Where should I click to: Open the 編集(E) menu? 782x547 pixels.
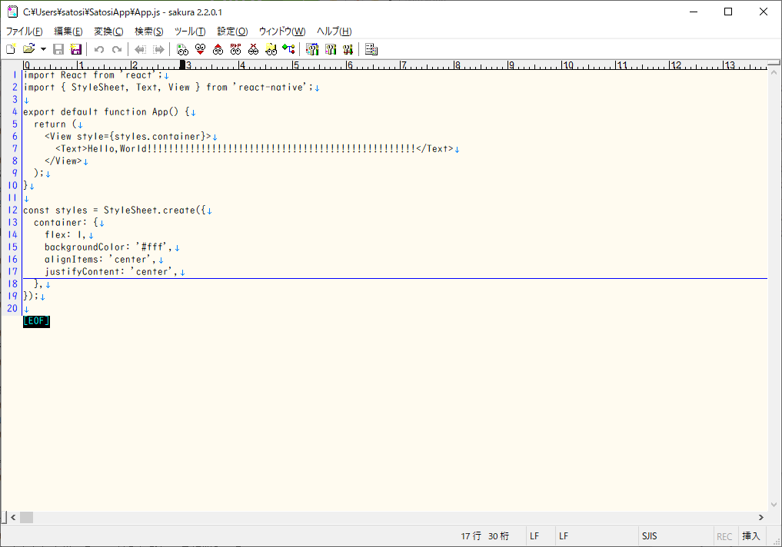click(68, 31)
